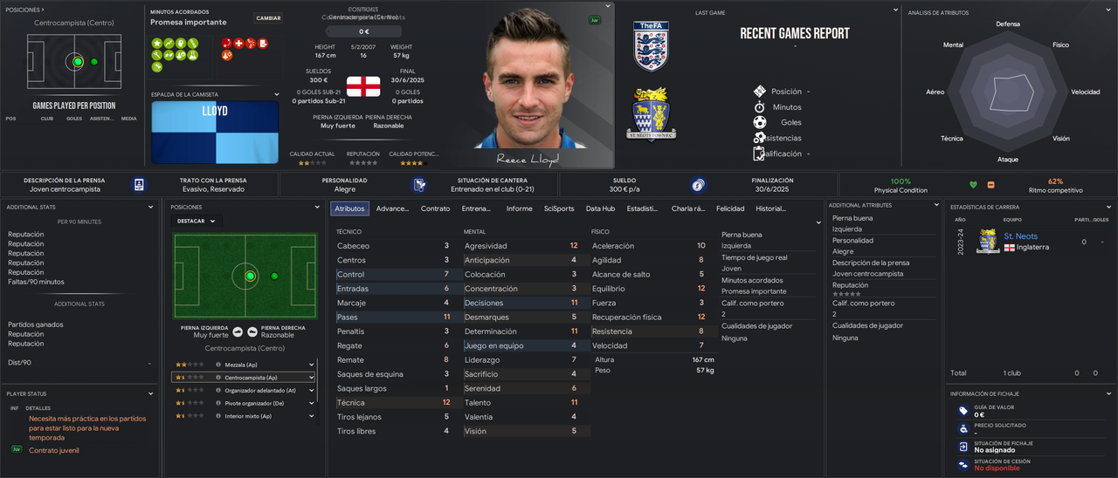Open the Data Hub tab
Viewport: 1118px width, 478px height.
click(x=600, y=209)
